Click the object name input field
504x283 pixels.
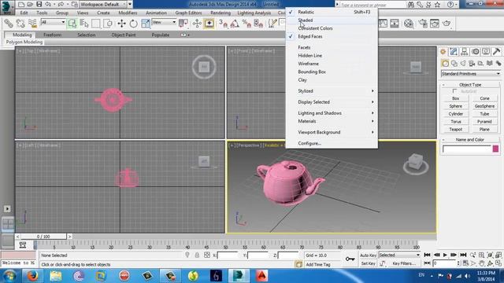click(x=467, y=149)
